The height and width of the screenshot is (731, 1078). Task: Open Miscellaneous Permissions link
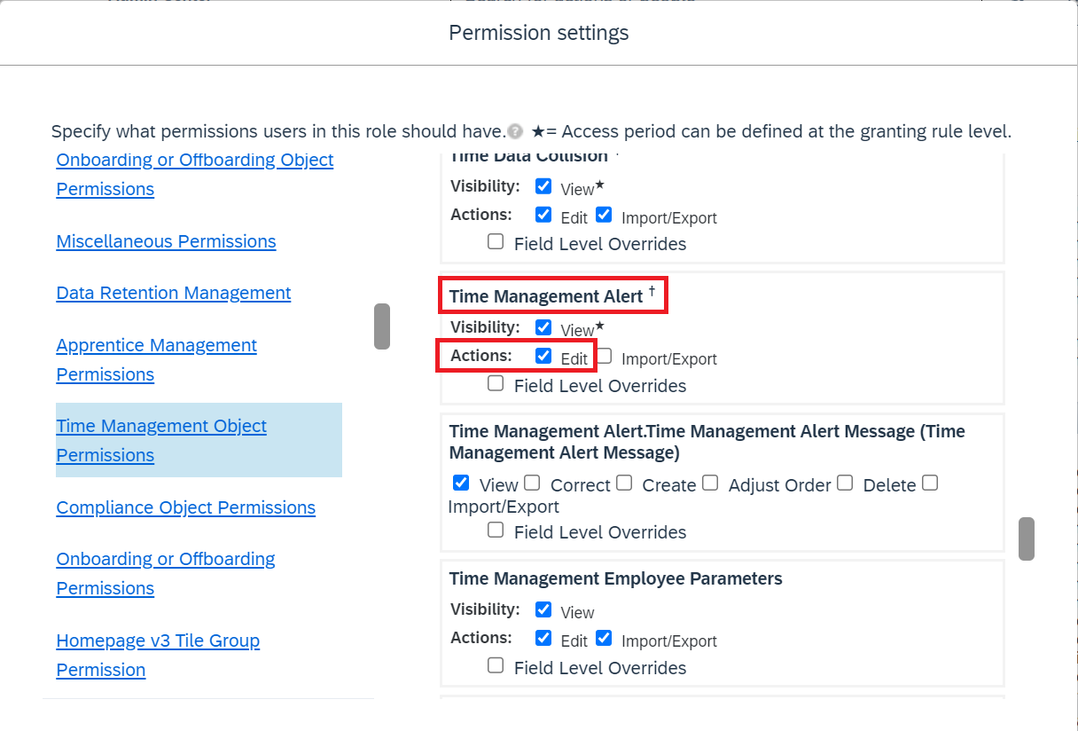point(166,241)
